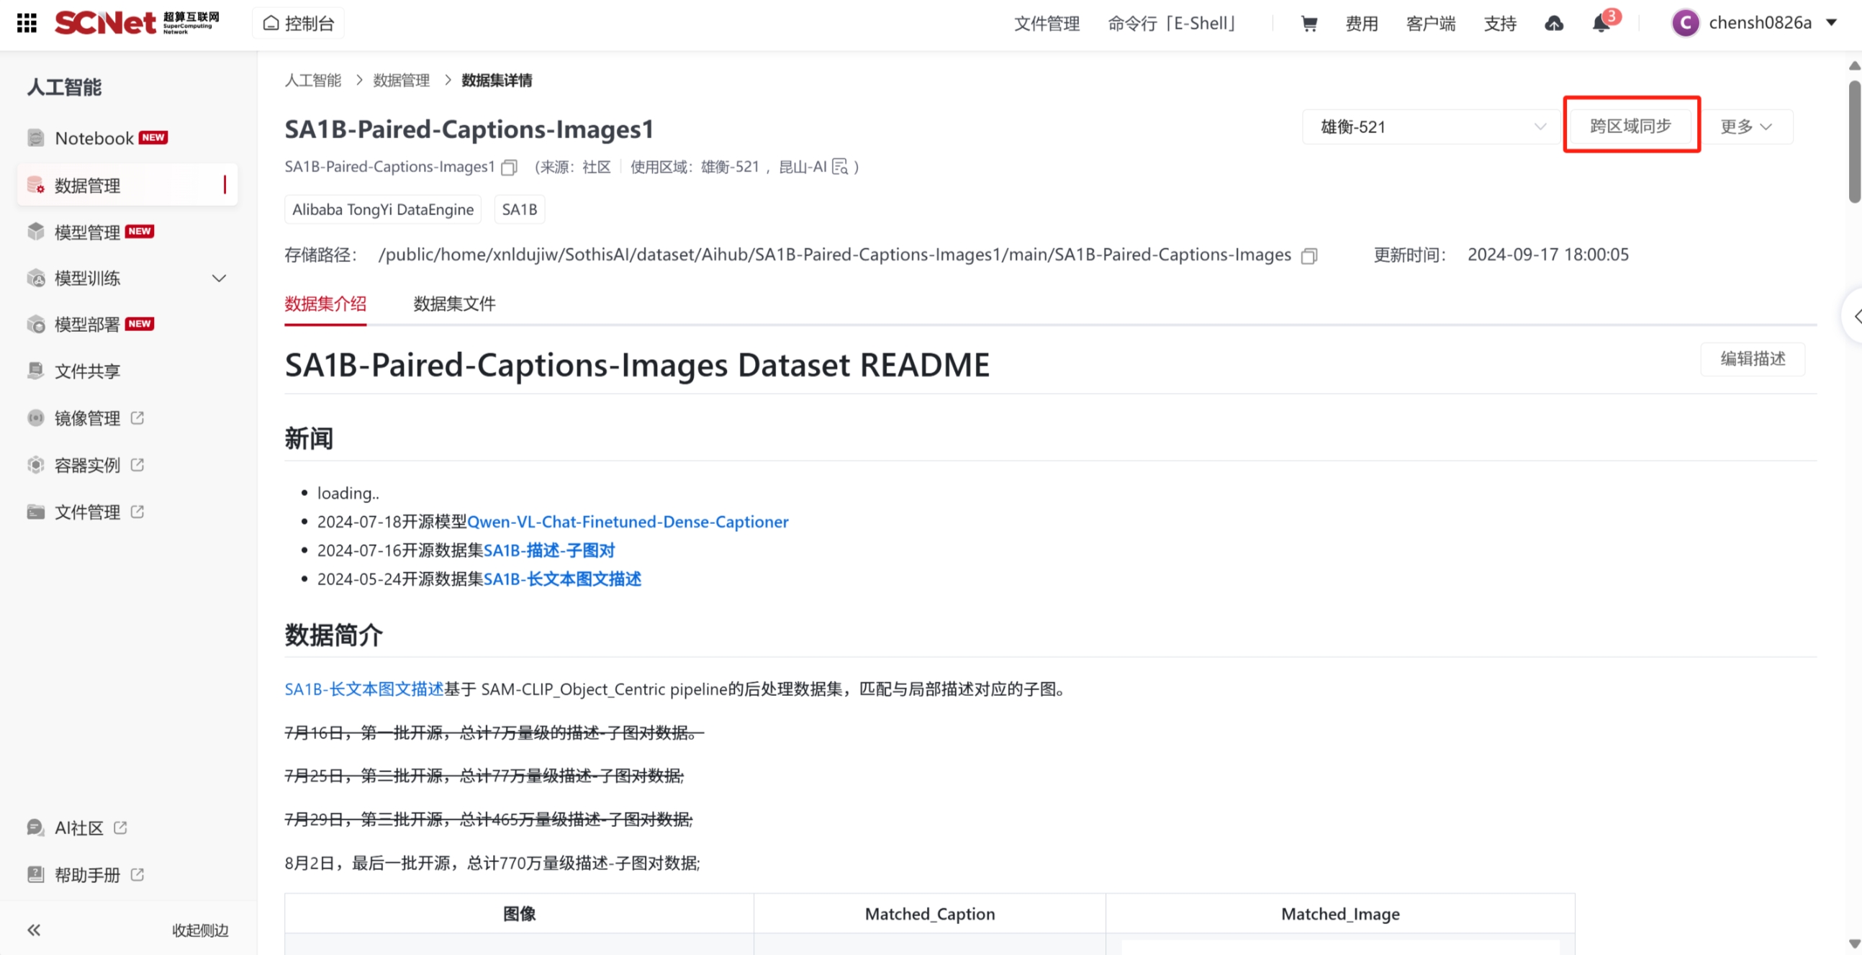The image size is (1862, 955).
Task: Copy the storage path with copy icon
Action: coord(1309,256)
